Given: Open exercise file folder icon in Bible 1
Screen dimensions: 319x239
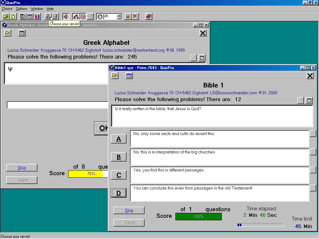Looking at the screenshot, I should (114, 75).
